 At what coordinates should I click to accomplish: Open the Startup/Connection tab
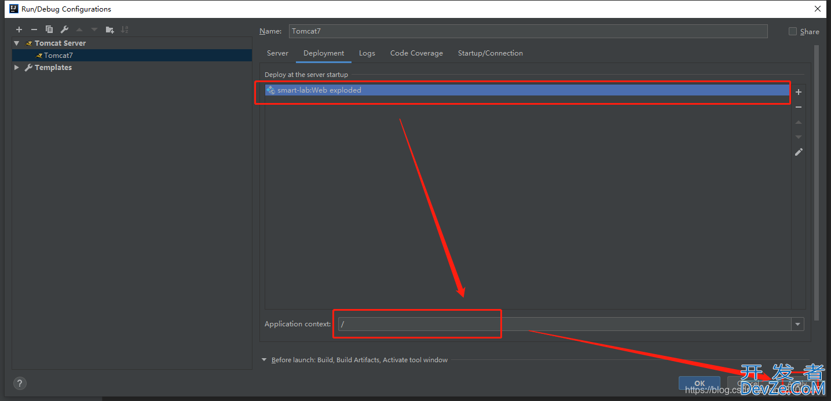pos(490,53)
